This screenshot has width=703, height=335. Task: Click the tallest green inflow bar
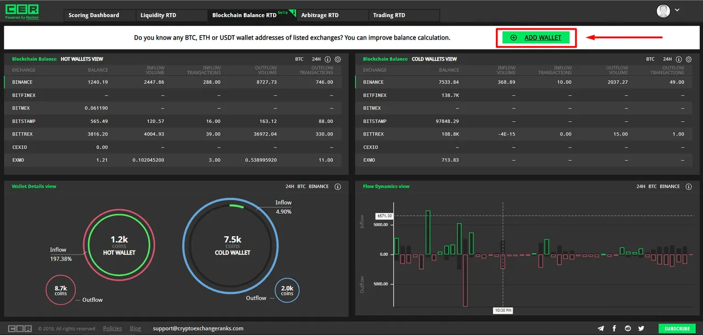[x=428, y=232]
